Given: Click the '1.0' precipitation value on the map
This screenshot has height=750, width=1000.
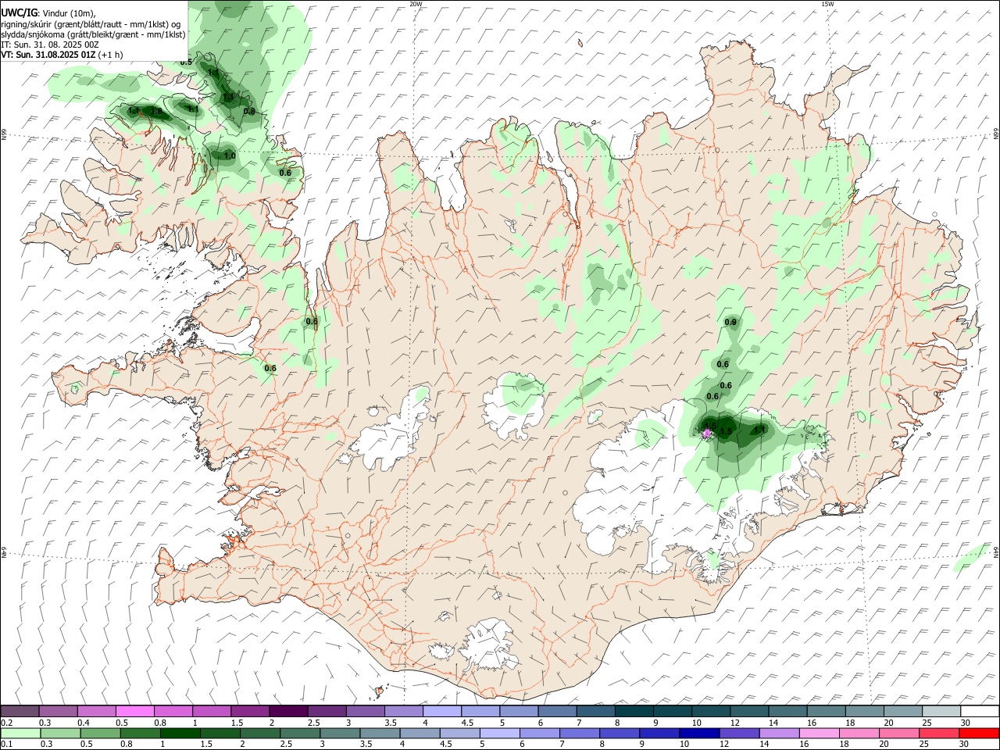Looking at the screenshot, I should pyautogui.click(x=230, y=155).
